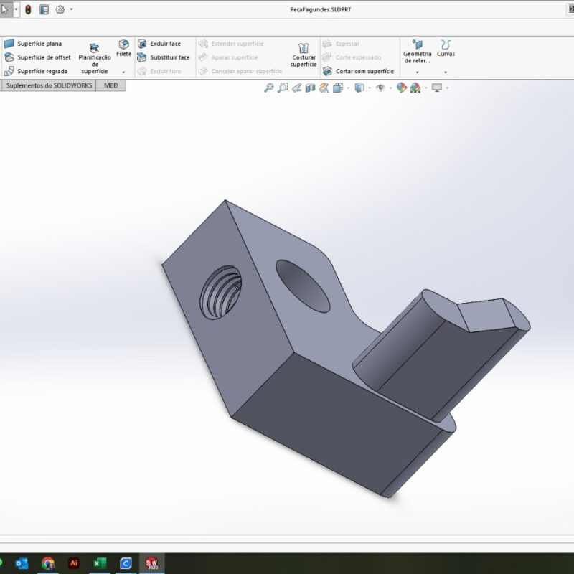Expand the Geometria de refer... dropdown arrow
The image size is (574, 574).
click(x=418, y=72)
